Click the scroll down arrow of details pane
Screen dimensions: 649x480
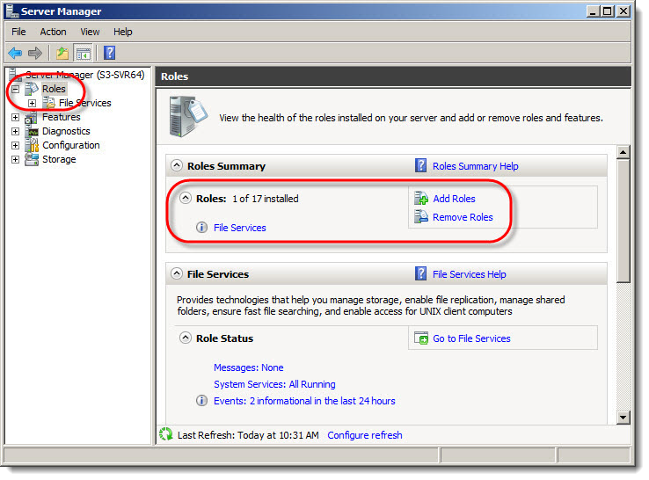coord(623,417)
